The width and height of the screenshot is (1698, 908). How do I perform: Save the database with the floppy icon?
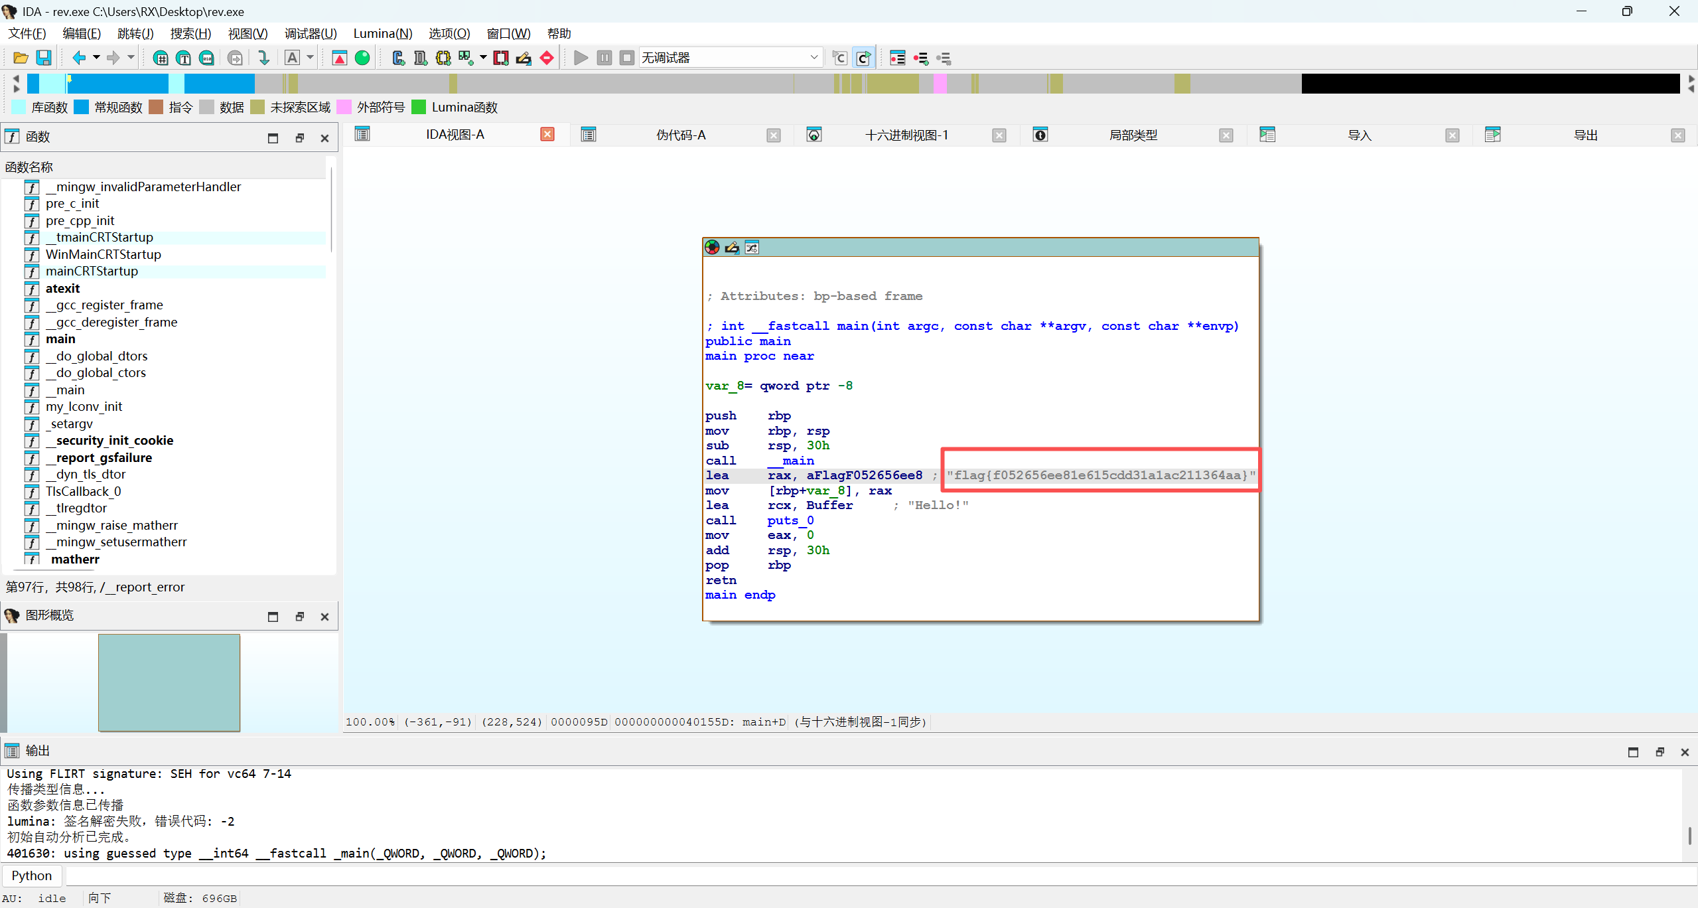[x=44, y=58]
